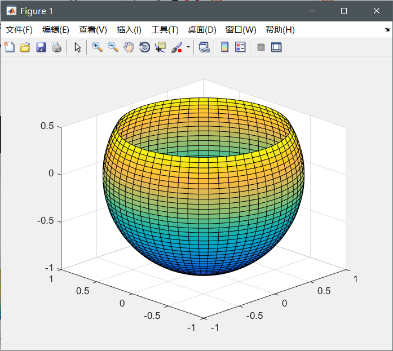The height and width of the screenshot is (351, 393).
Task: Open the 帮助(H) menu
Action: [x=280, y=30]
